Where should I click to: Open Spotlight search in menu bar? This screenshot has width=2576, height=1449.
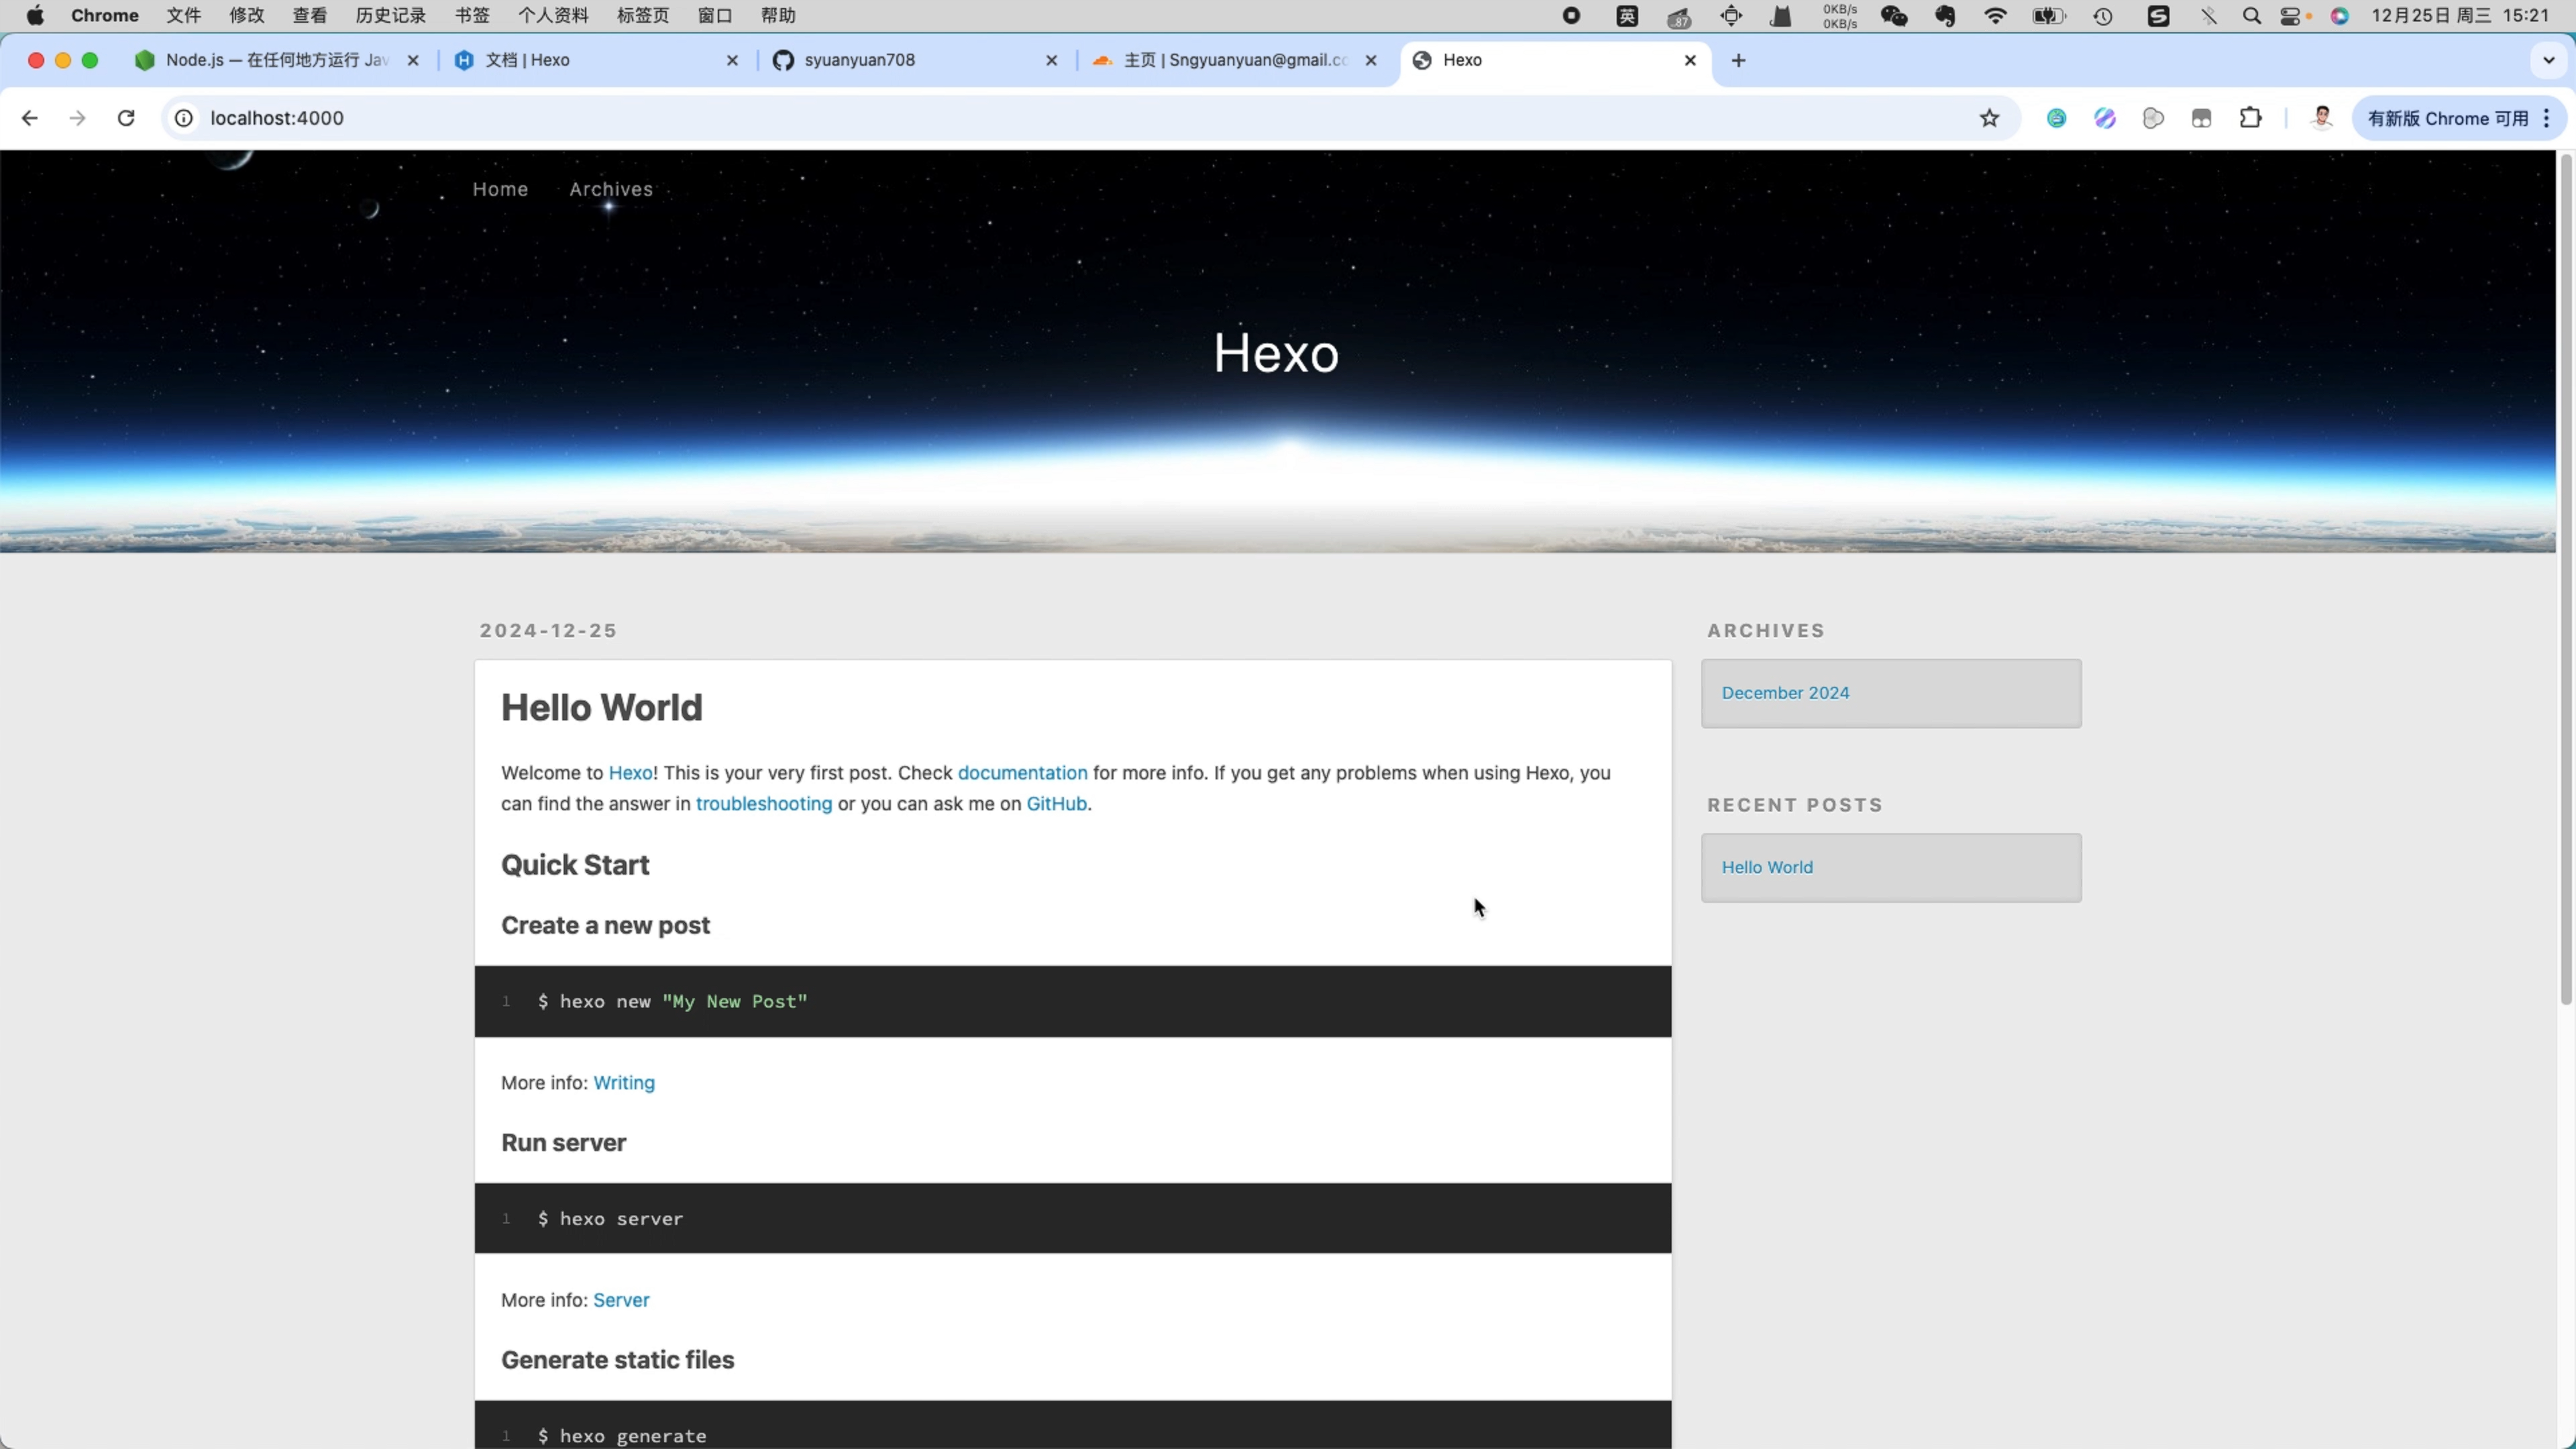click(2251, 15)
